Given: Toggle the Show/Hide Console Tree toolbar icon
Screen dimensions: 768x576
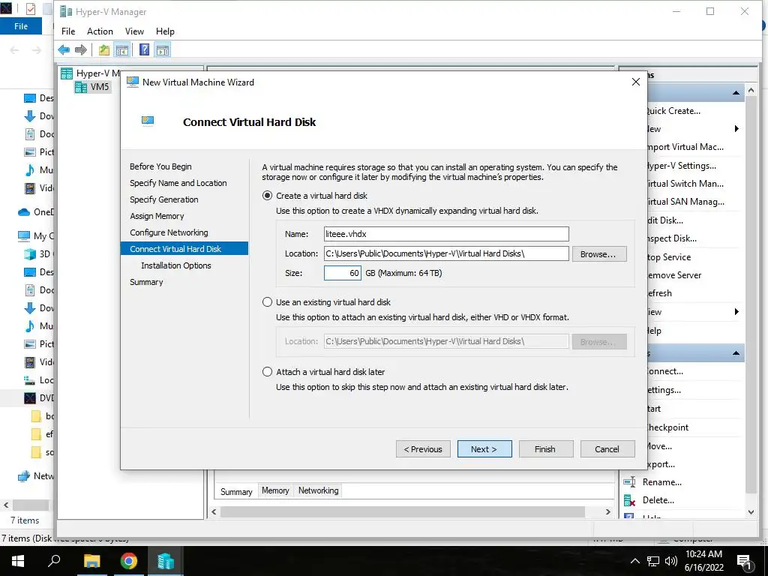Looking at the screenshot, I should pos(122,49).
